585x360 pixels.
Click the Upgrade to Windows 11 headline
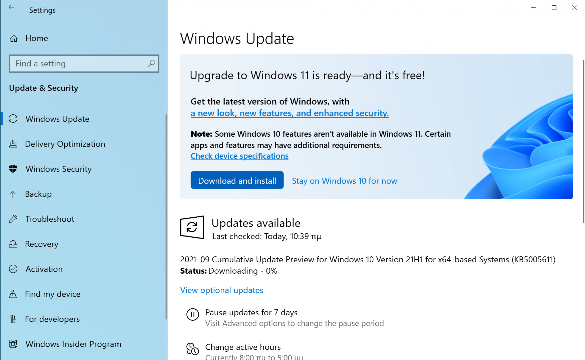coord(307,76)
